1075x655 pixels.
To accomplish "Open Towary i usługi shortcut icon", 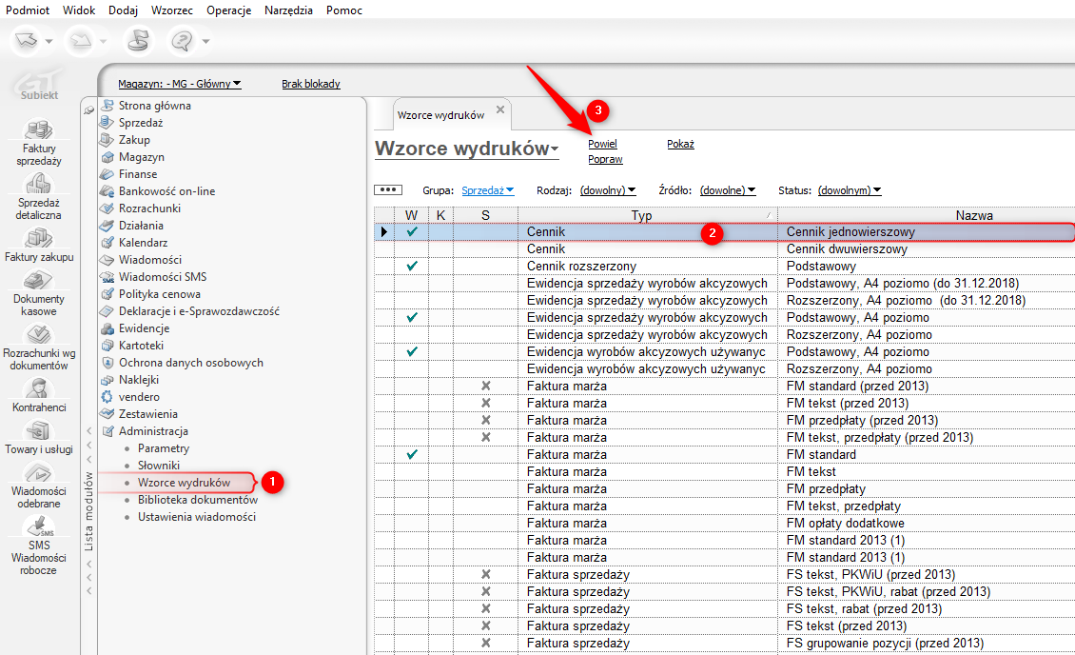I will click(x=39, y=430).
